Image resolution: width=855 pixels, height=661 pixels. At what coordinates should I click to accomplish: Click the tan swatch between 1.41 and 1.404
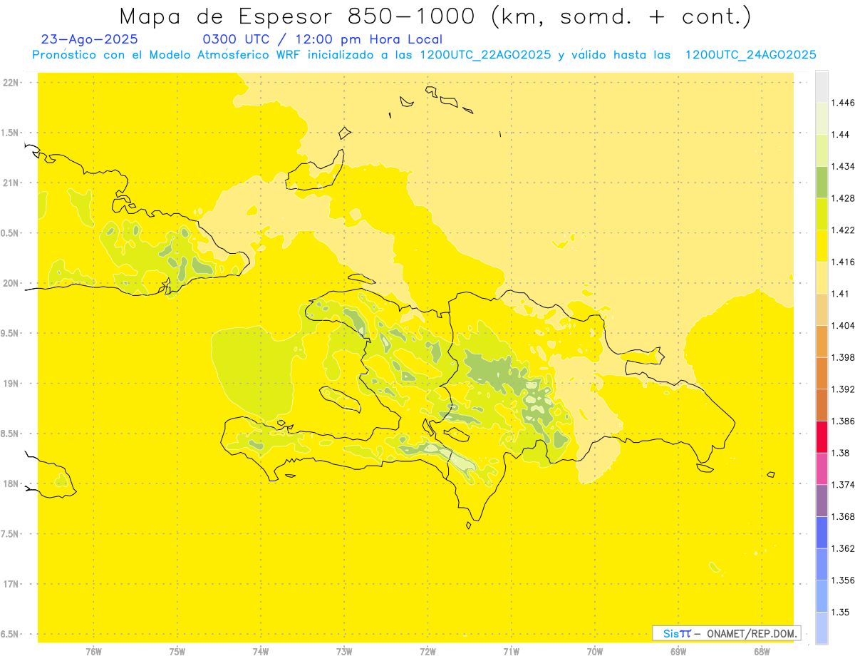822,309
